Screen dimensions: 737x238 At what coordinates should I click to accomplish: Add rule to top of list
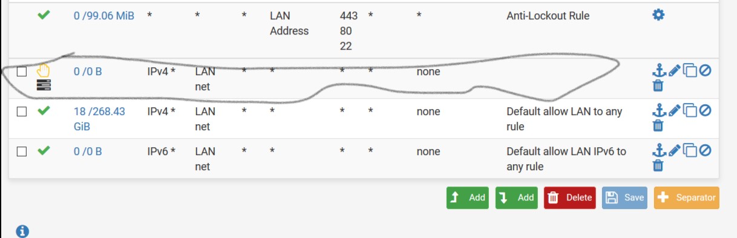click(467, 197)
